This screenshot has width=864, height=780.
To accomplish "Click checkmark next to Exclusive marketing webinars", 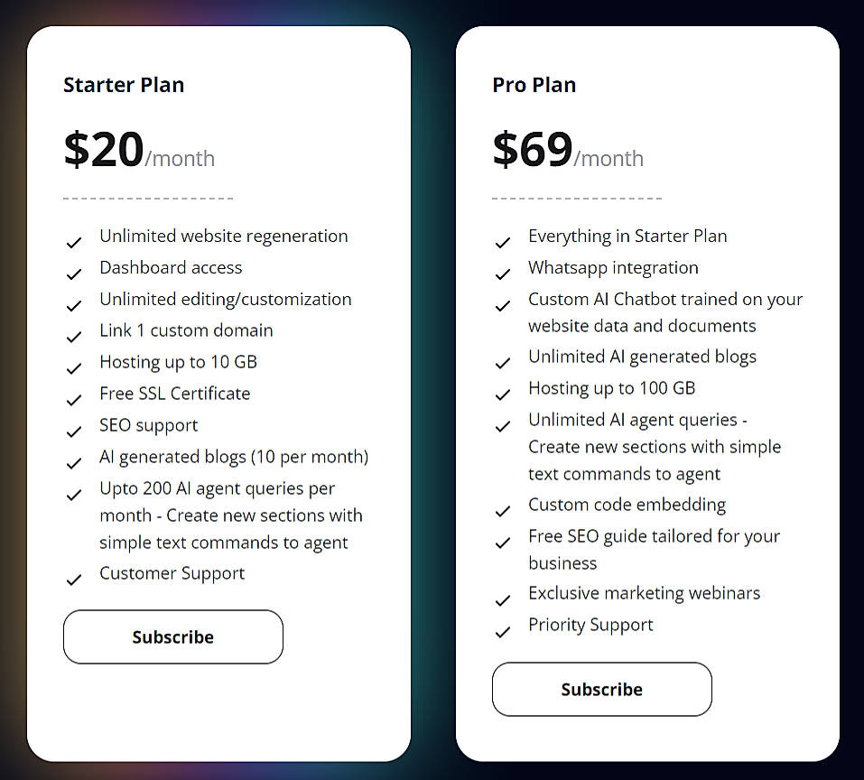I will (503, 600).
